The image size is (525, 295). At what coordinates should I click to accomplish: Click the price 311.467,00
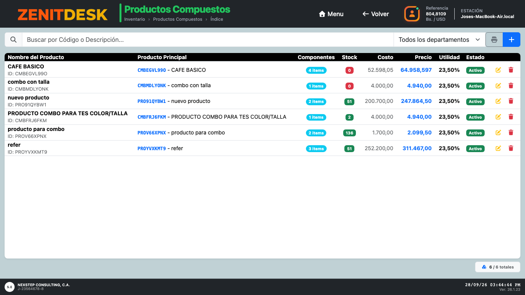pos(417,148)
